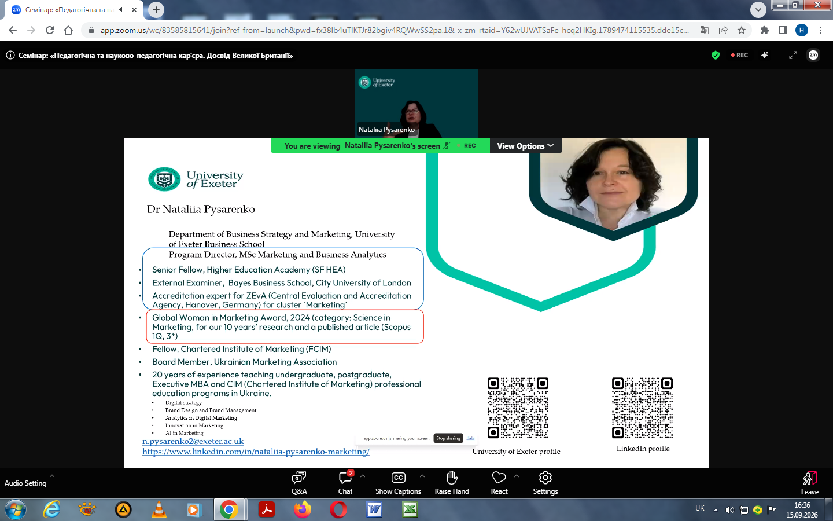Open the Chat panel
Screen dimensions: 833x521
345,482
